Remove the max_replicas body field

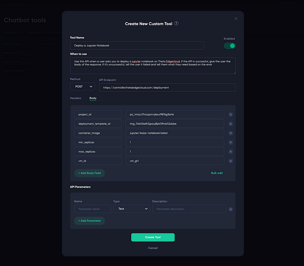click(231, 152)
